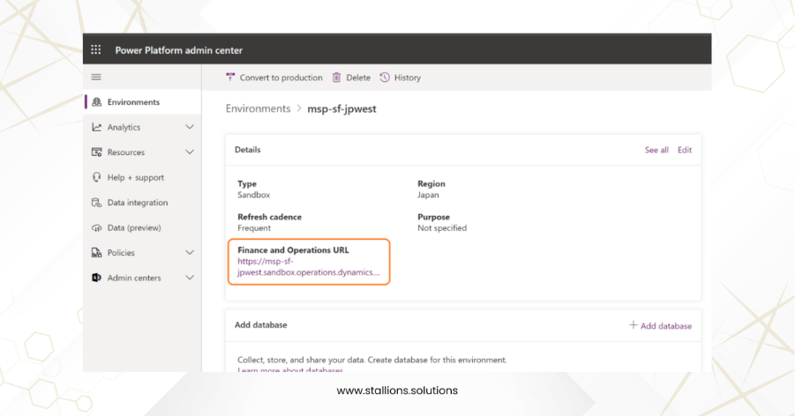This screenshot has width=795, height=416.
Task: Collapse the sidebar with hamburger icon
Action: 96,78
